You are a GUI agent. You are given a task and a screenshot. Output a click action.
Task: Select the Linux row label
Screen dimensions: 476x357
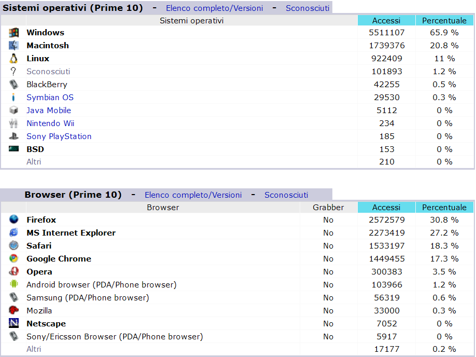[x=38, y=58]
